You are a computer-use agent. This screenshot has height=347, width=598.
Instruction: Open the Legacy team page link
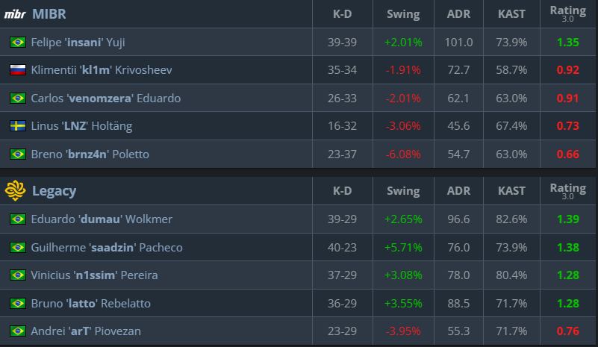pos(54,190)
